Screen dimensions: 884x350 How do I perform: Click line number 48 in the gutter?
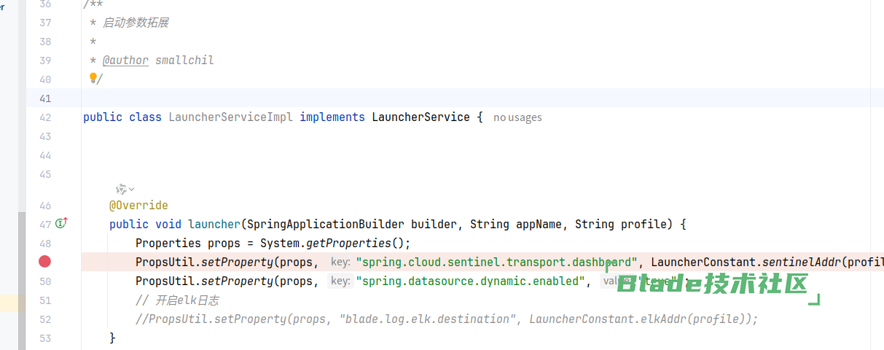click(45, 244)
